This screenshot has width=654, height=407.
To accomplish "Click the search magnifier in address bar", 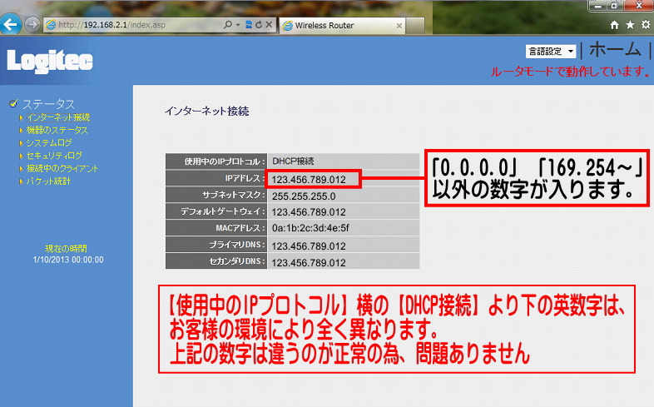I will click(228, 26).
